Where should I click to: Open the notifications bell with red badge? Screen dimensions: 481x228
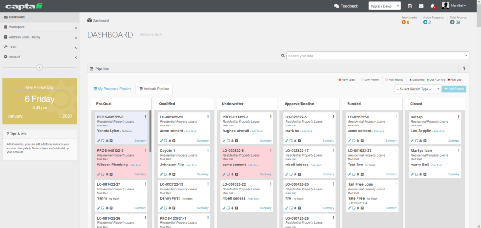click(x=432, y=6)
